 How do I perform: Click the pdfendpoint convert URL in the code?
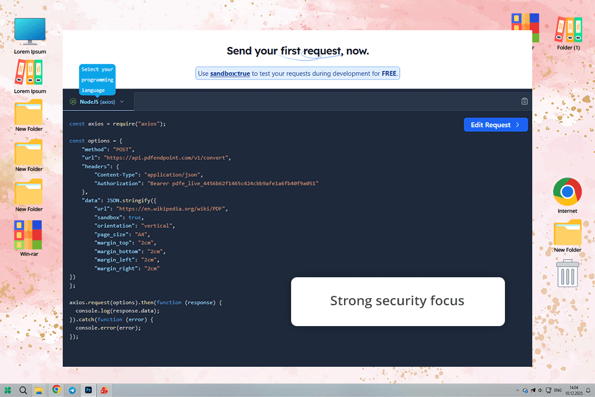(167, 158)
